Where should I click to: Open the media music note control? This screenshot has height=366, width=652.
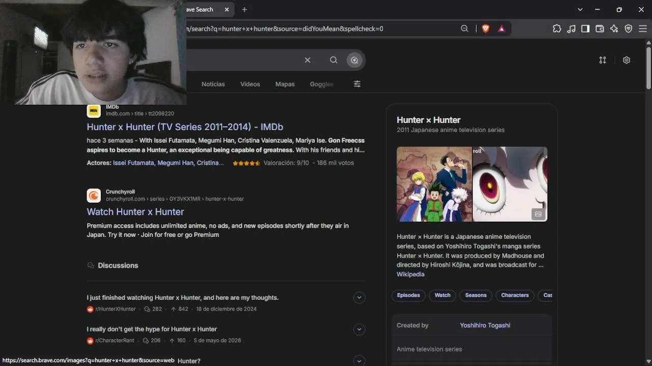(571, 29)
